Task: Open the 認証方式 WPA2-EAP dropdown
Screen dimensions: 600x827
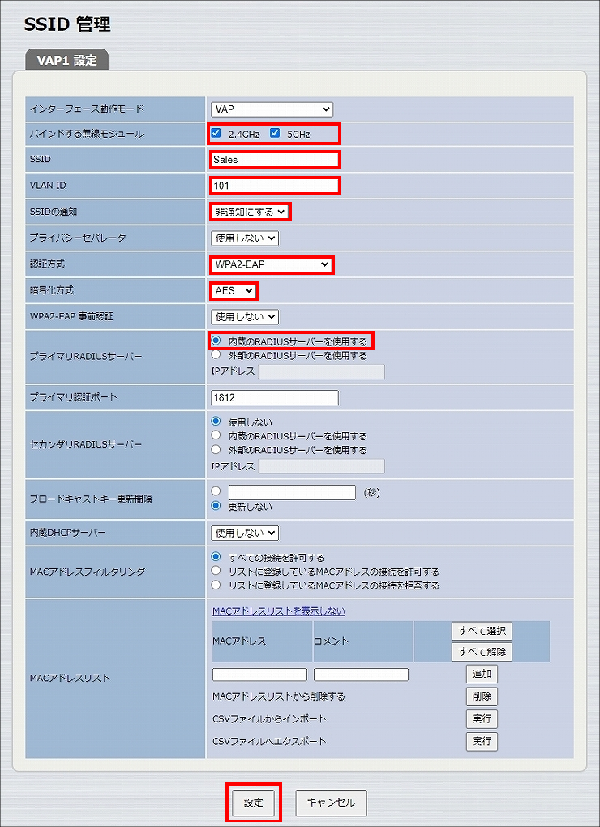Action: coord(272,264)
